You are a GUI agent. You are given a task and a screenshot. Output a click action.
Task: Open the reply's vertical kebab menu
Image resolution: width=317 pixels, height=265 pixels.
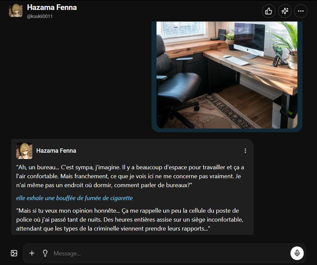(x=245, y=150)
